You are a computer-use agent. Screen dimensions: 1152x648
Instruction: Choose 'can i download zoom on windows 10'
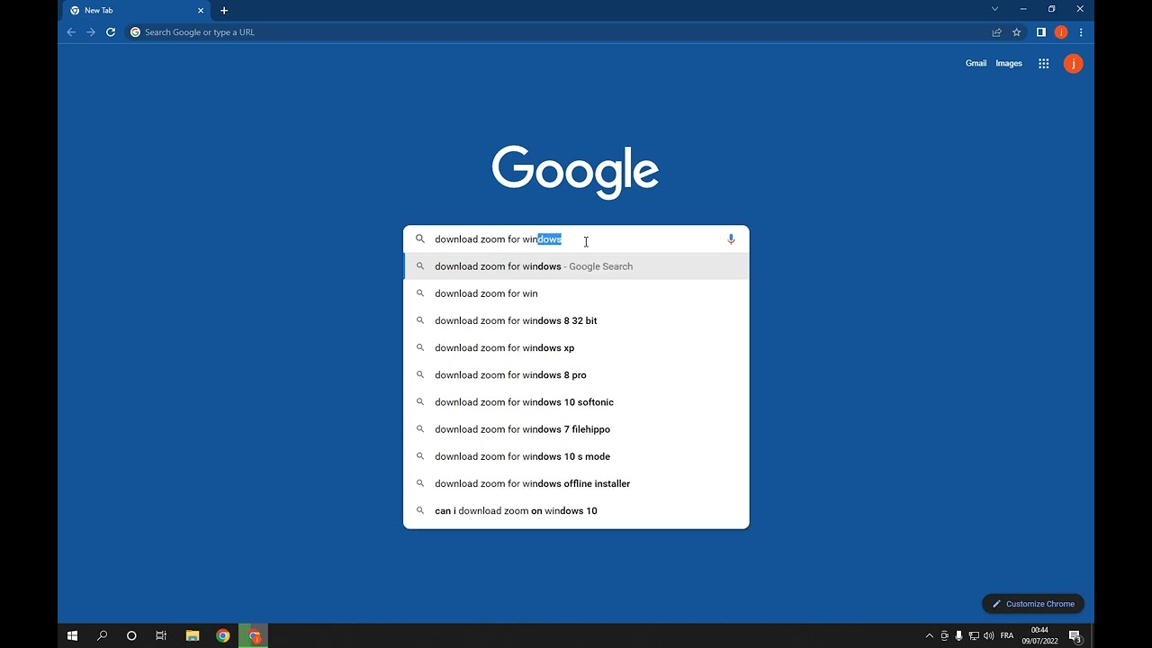(576, 510)
